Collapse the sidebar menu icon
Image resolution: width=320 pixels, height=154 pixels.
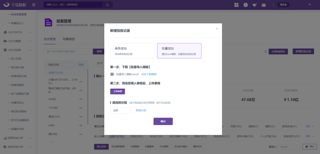point(34,5)
